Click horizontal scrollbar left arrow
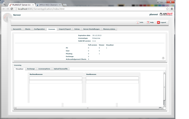 pyautogui.click(x=15, y=108)
